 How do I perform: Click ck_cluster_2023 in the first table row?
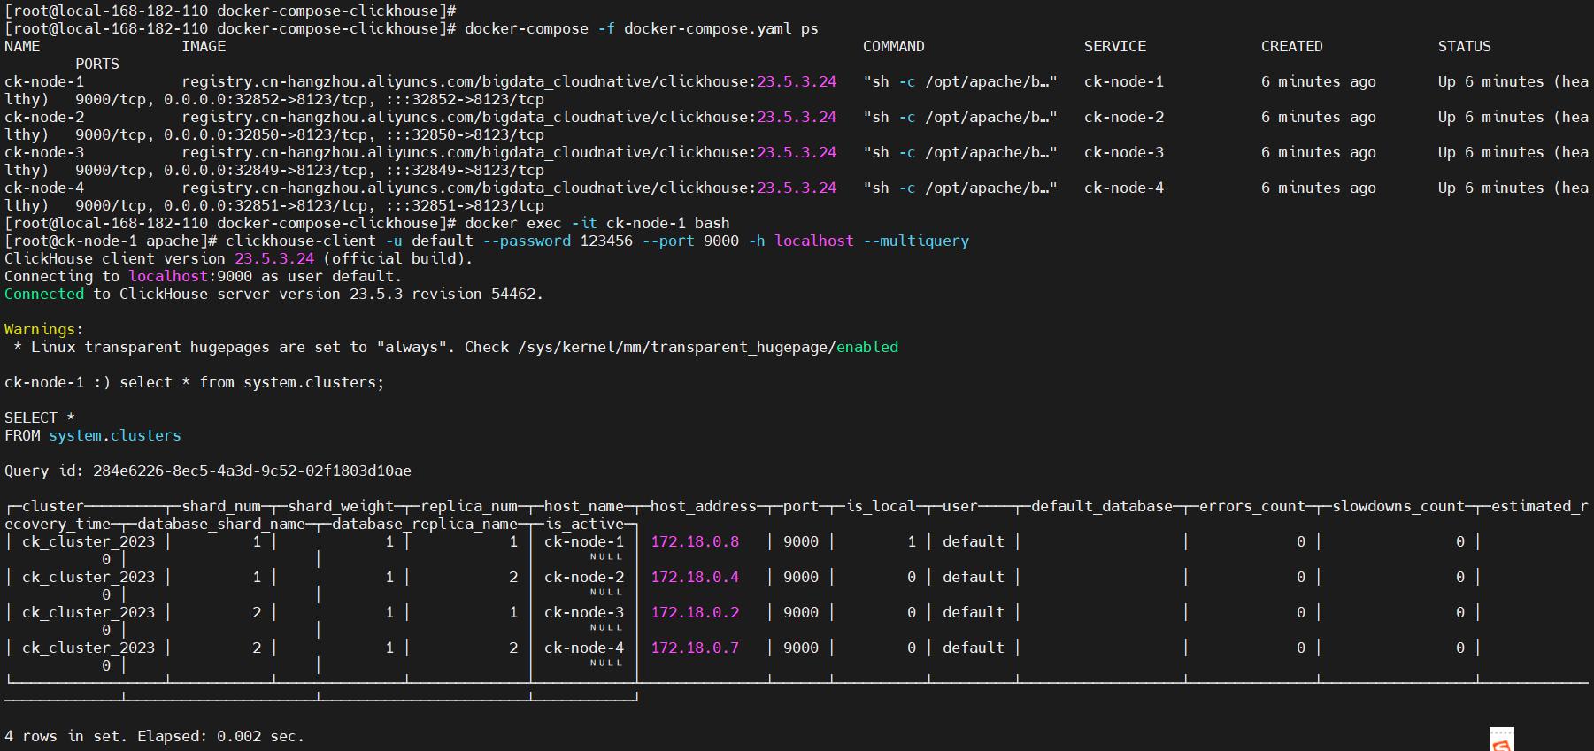pos(89,541)
